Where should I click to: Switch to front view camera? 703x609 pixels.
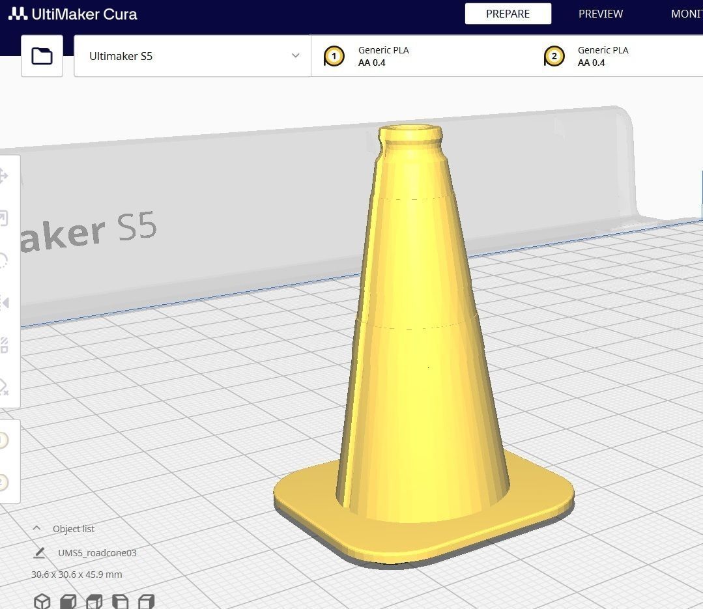coord(68,601)
